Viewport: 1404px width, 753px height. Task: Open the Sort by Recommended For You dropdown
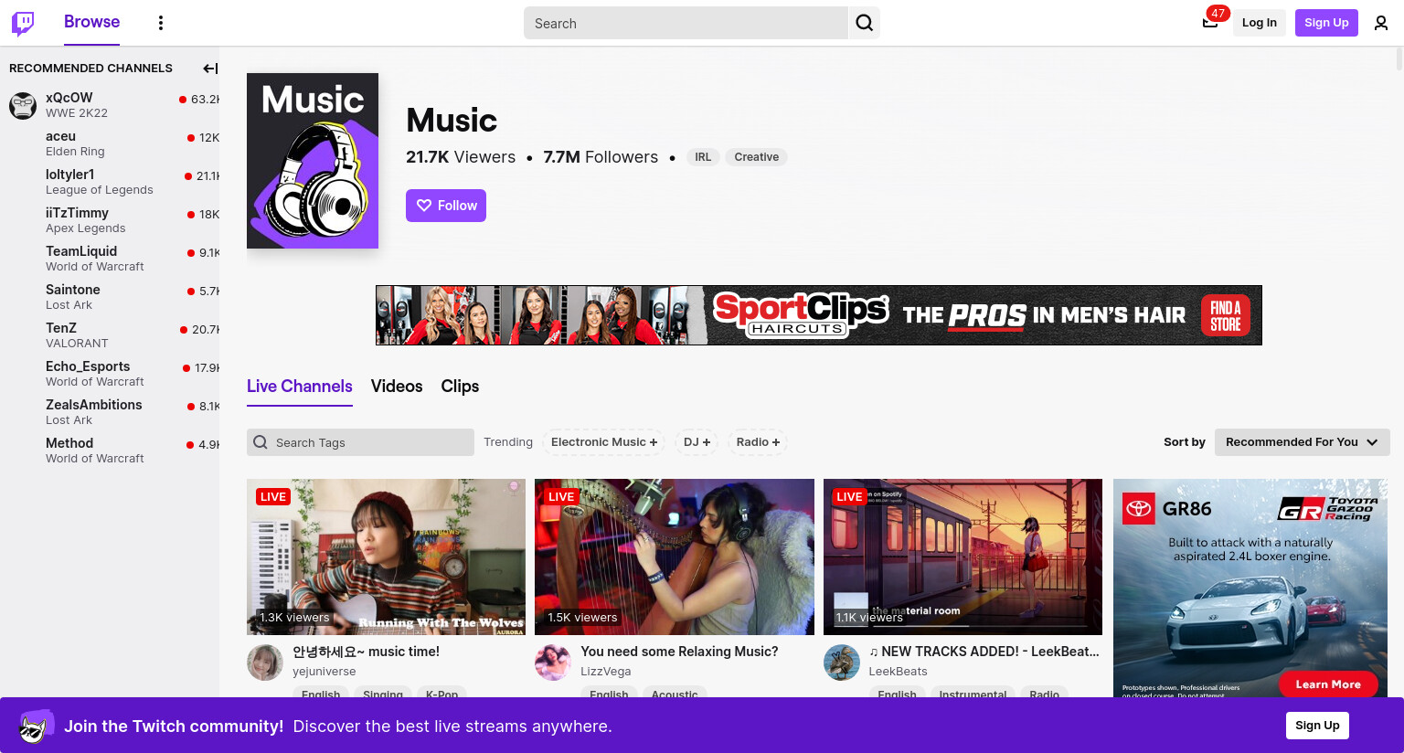pos(1302,442)
